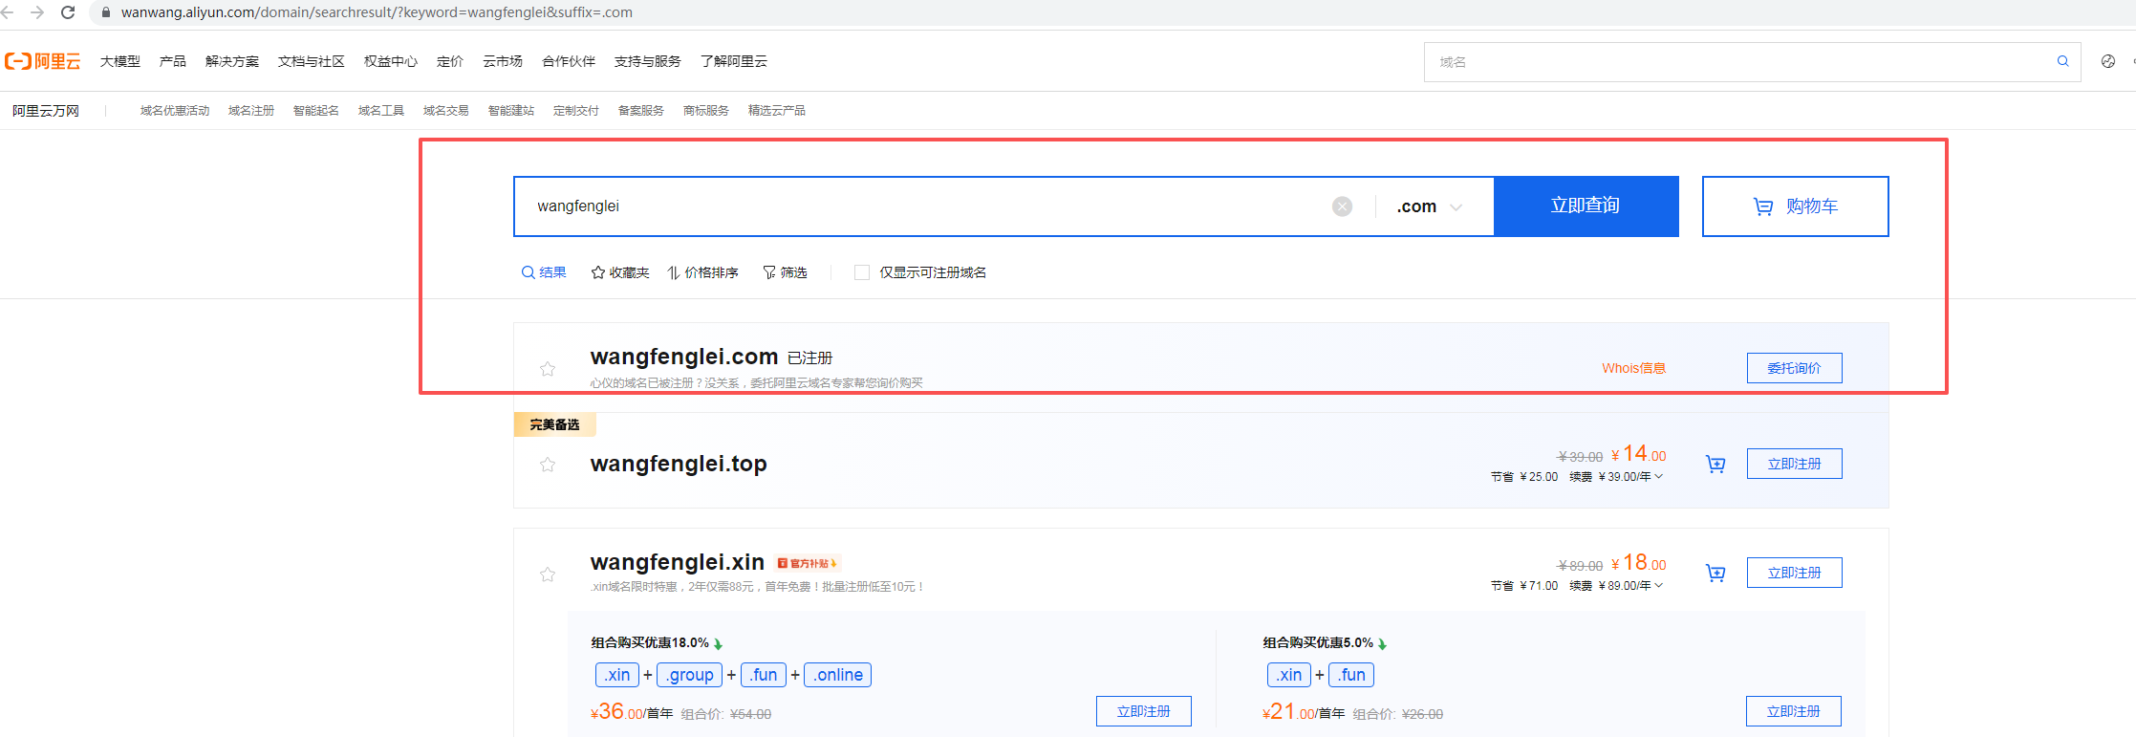Go to 域名注册 in sub-navigation
Screen dimensions: 2136x737
pos(250,111)
